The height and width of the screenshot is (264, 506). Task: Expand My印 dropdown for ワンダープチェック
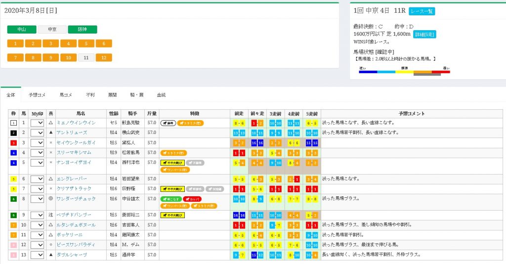tap(38, 199)
